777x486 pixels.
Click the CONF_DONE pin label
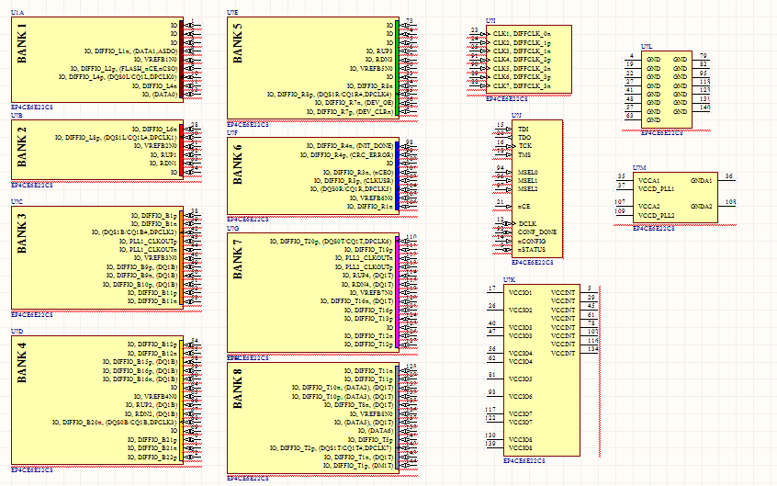tap(536, 232)
